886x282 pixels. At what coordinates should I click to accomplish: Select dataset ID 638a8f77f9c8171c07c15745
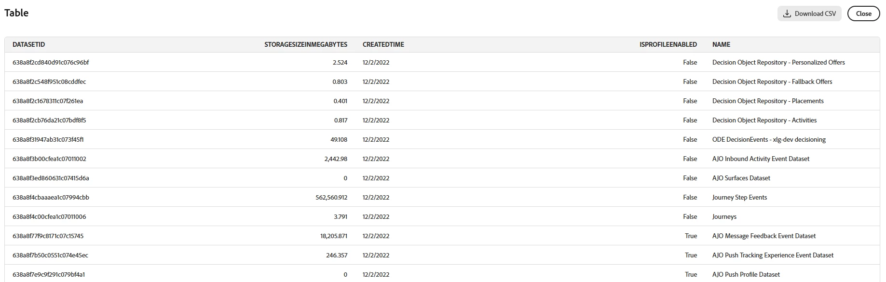click(48, 236)
